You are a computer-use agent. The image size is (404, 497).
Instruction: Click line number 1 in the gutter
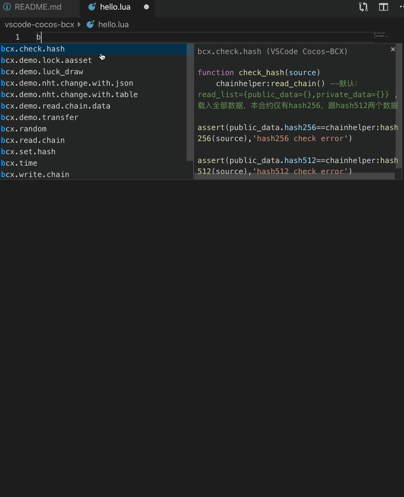tap(18, 37)
